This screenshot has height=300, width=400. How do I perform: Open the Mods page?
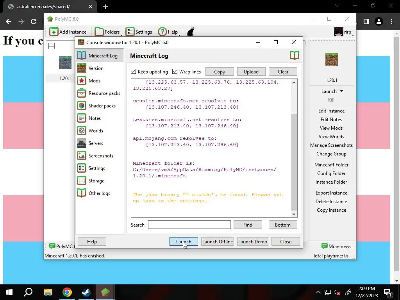[100, 80]
